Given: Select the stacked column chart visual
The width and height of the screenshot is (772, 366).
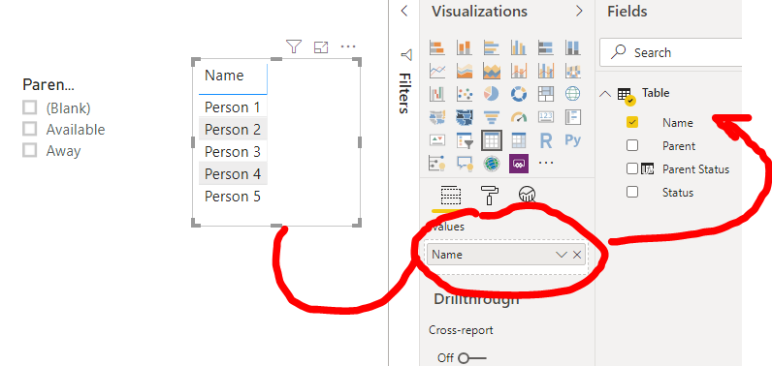Looking at the screenshot, I should click(x=465, y=47).
